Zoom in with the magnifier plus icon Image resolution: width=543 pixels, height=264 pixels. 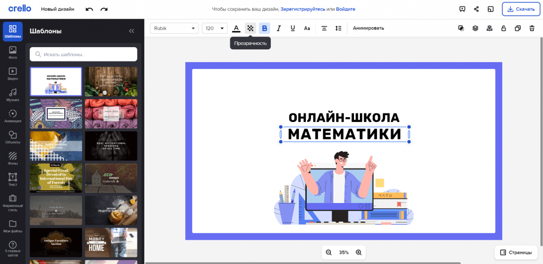(x=359, y=252)
